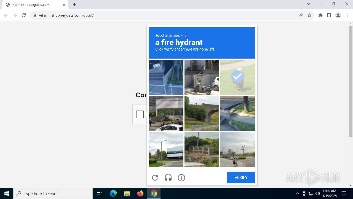Tick the unchecked box behind the captcha
353x199 pixels.
coord(140,114)
